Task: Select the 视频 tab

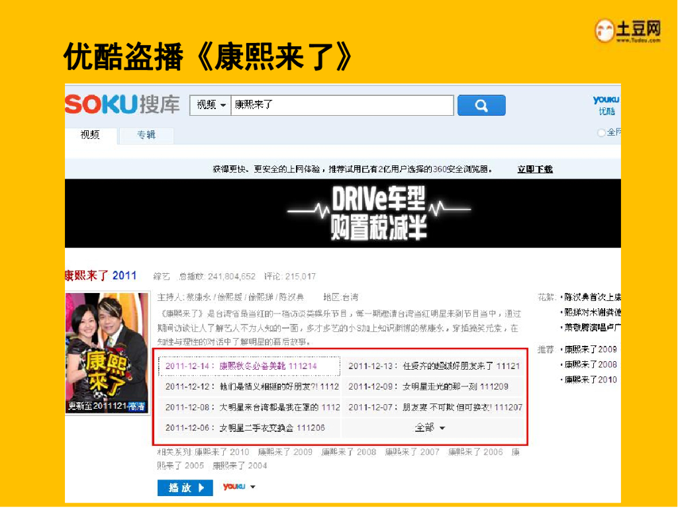Action: [x=91, y=135]
